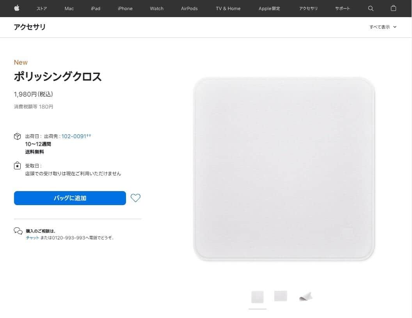Select the folded cloth thumbnail

click(306, 297)
